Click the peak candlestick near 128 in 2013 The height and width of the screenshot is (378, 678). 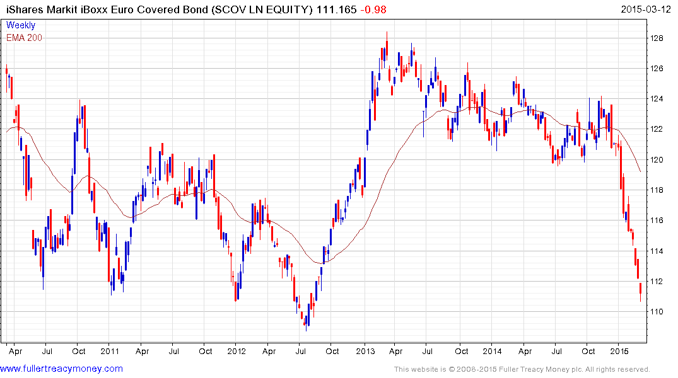coord(387,47)
